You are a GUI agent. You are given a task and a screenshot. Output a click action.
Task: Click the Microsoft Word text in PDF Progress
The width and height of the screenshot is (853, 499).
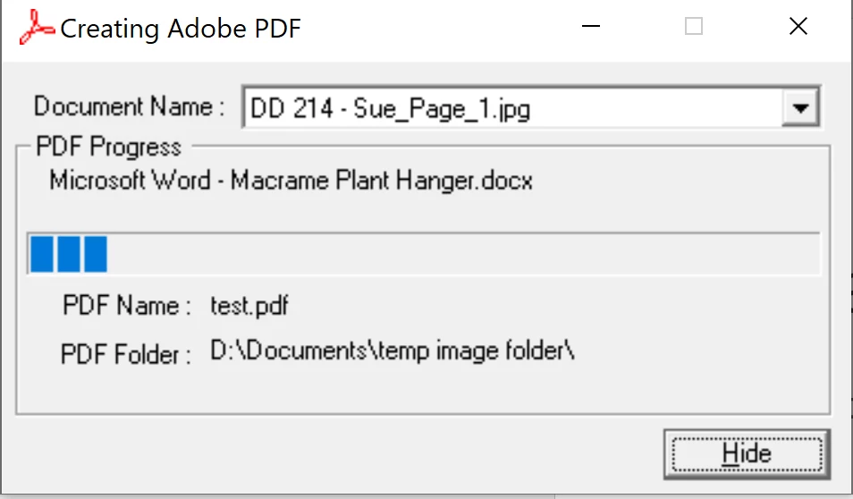point(130,181)
